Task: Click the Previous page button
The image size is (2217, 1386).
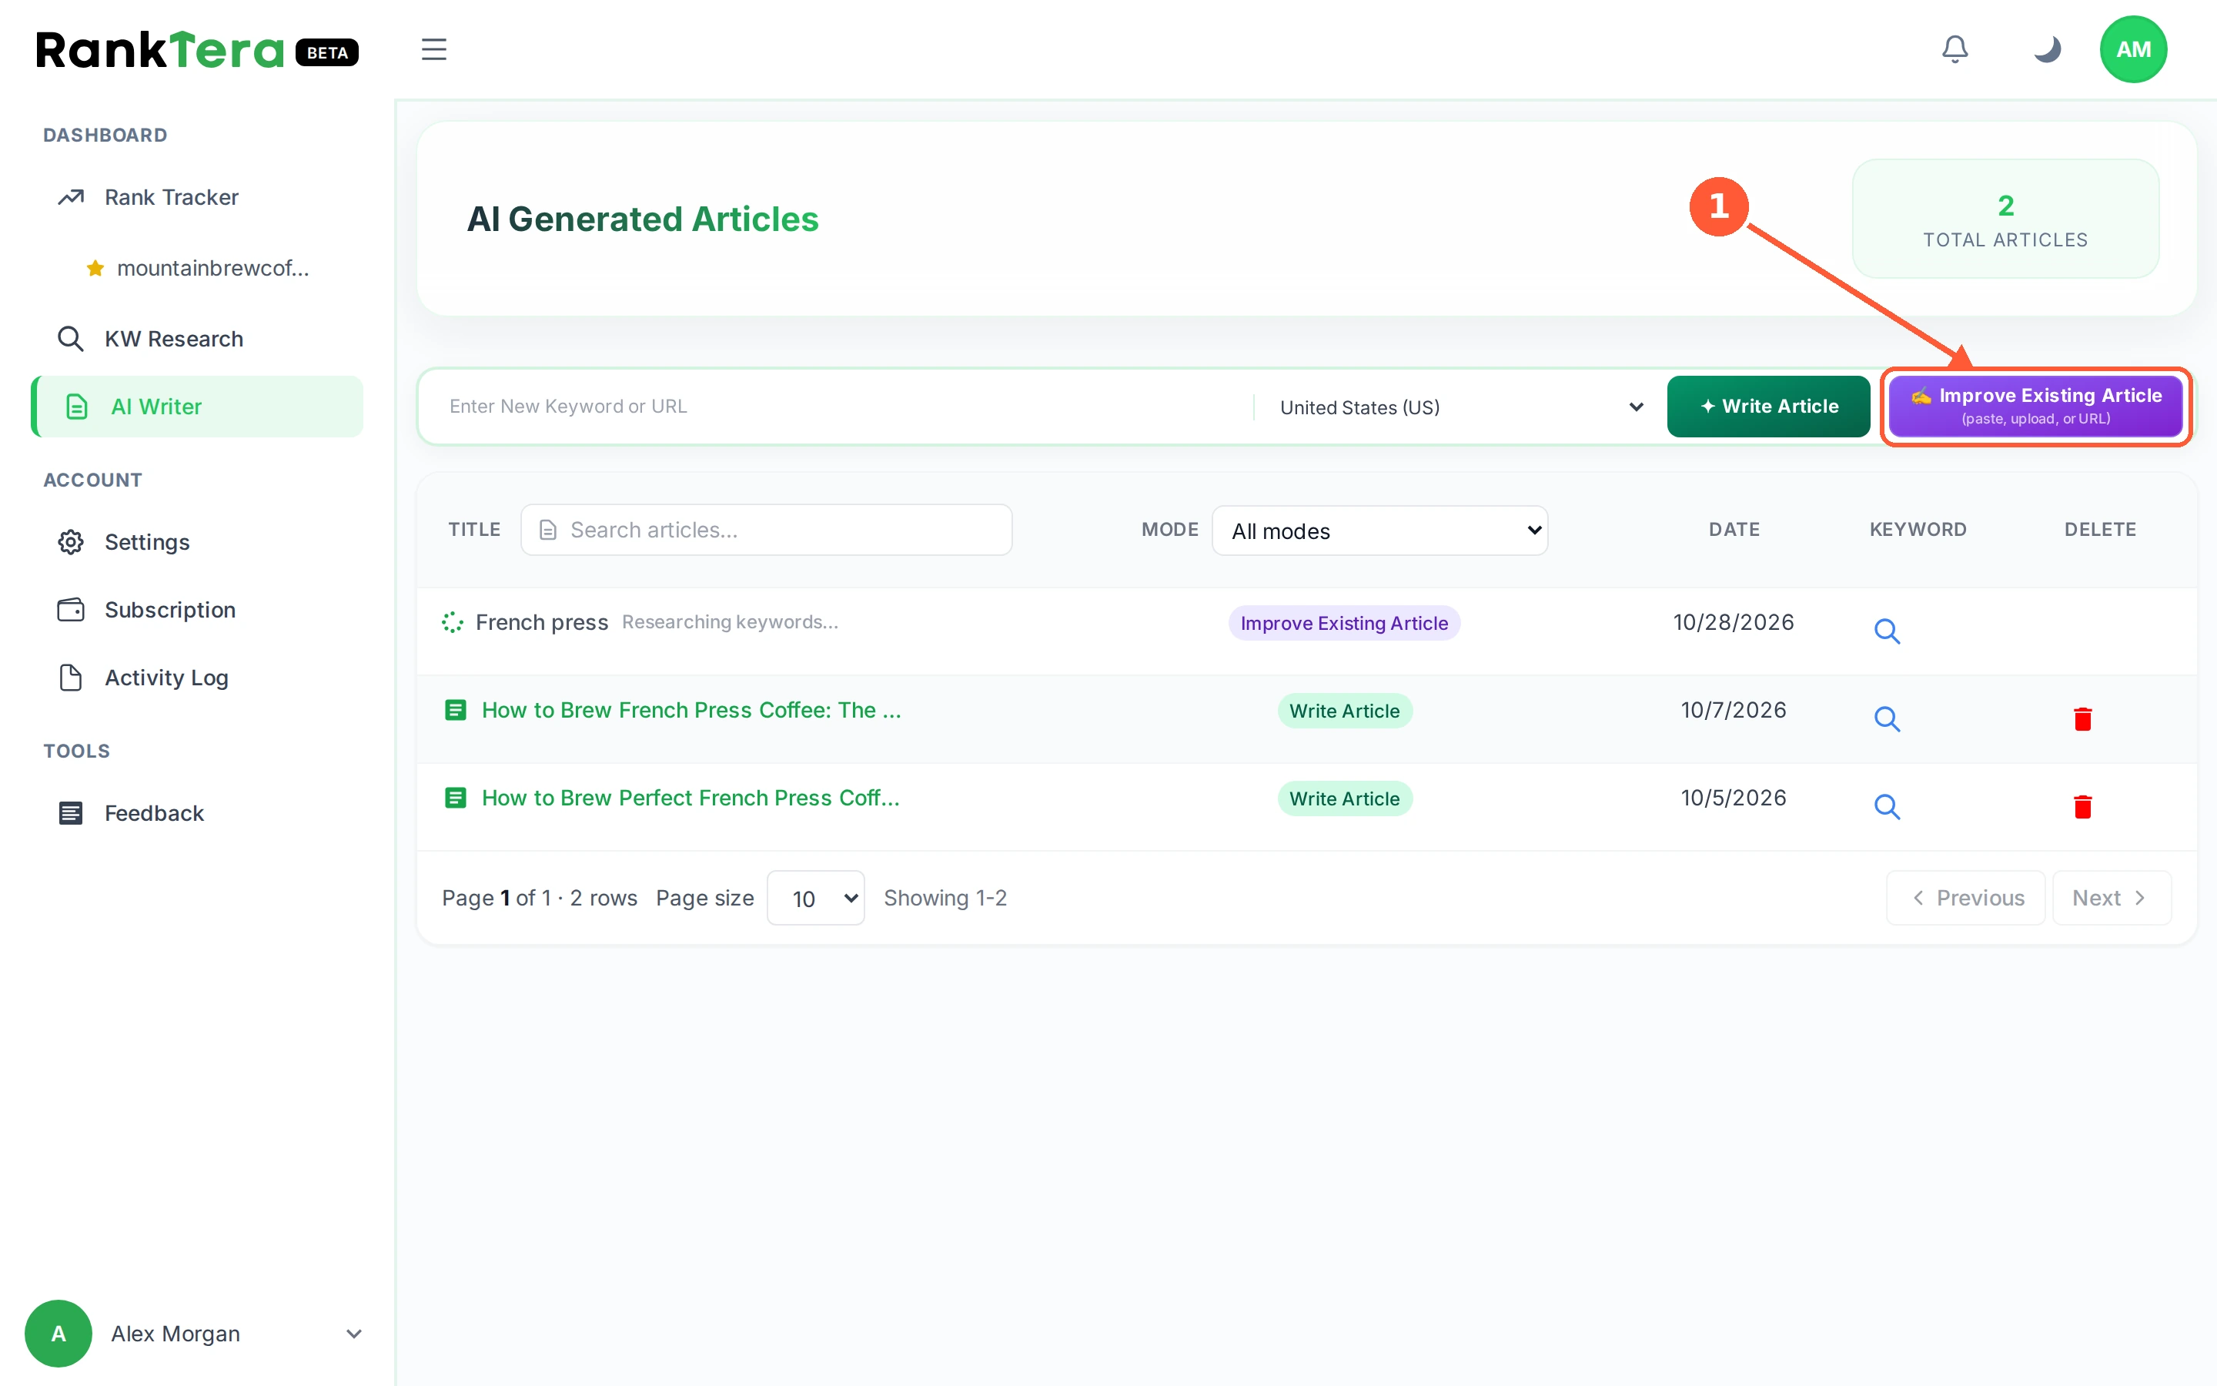Action: (x=1965, y=899)
